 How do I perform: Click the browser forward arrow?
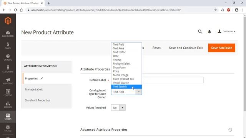click(x=10, y=10)
